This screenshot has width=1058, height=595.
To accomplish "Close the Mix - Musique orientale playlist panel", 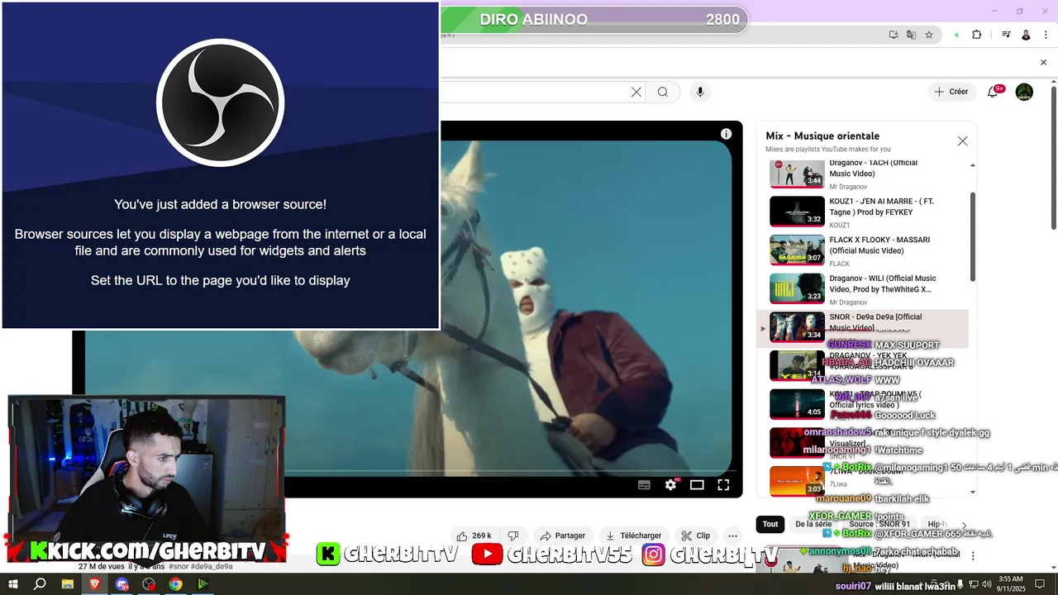I will click(962, 141).
